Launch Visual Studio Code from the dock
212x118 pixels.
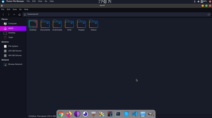[135, 114]
